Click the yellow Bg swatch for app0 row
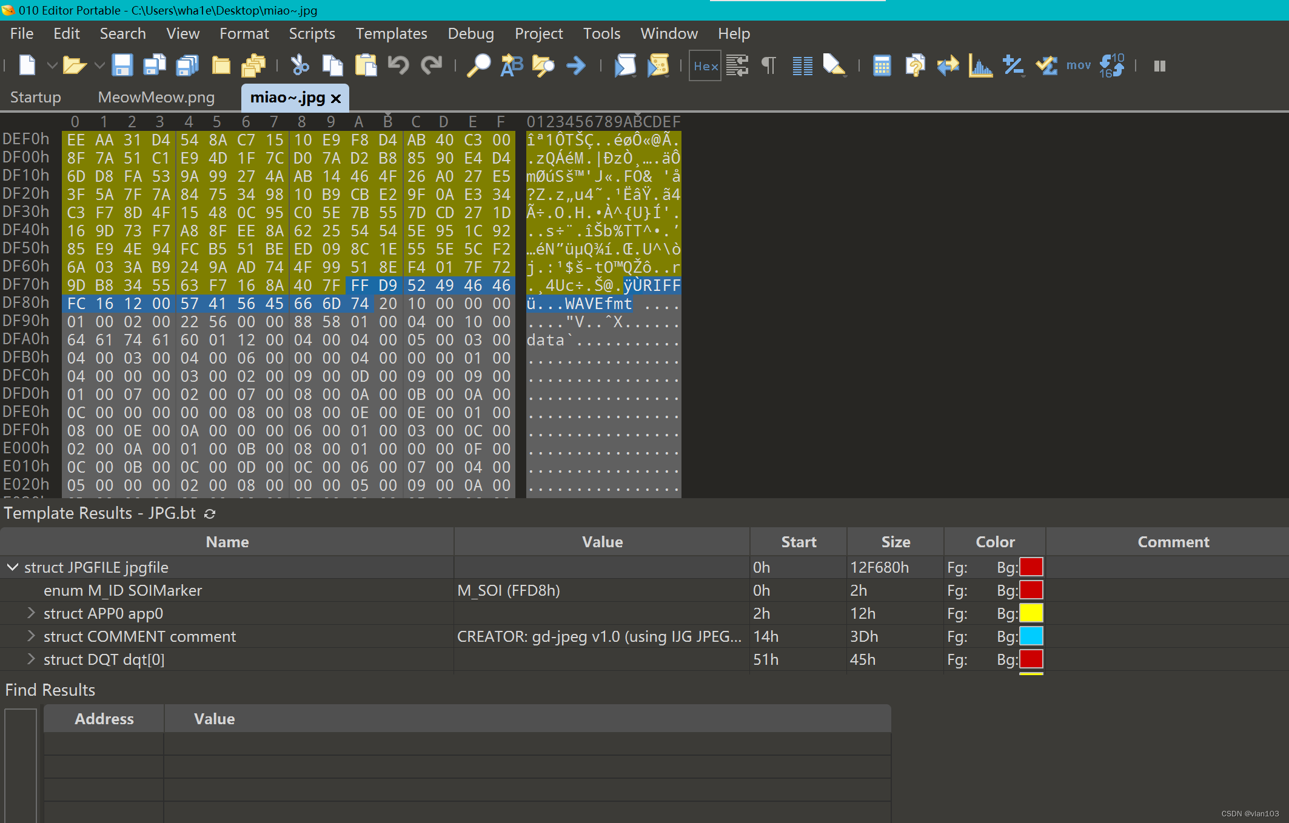1289x823 pixels. pyautogui.click(x=1031, y=613)
